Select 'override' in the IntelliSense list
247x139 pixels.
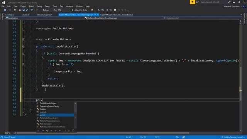coord(55,112)
